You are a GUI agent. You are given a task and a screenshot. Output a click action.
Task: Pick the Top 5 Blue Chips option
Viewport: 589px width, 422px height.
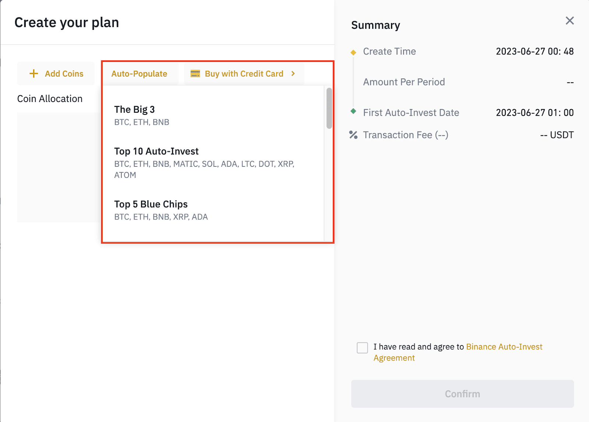coord(214,210)
